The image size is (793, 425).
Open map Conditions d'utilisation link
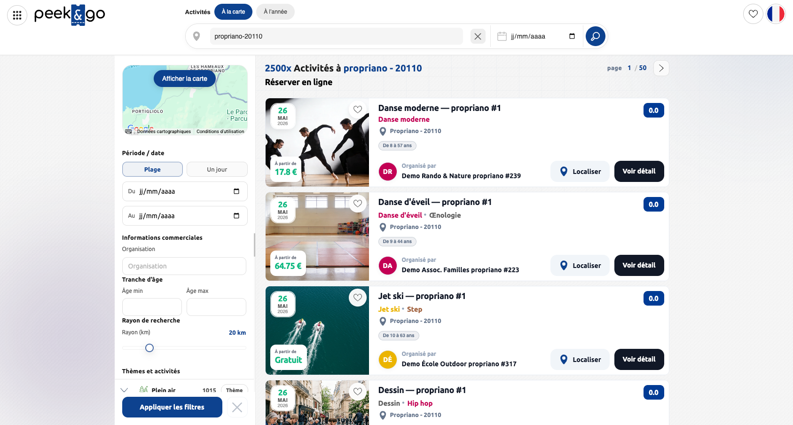click(x=220, y=132)
